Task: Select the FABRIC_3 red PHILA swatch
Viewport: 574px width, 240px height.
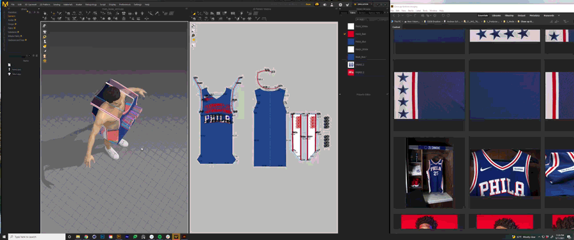Action: tap(351, 73)
